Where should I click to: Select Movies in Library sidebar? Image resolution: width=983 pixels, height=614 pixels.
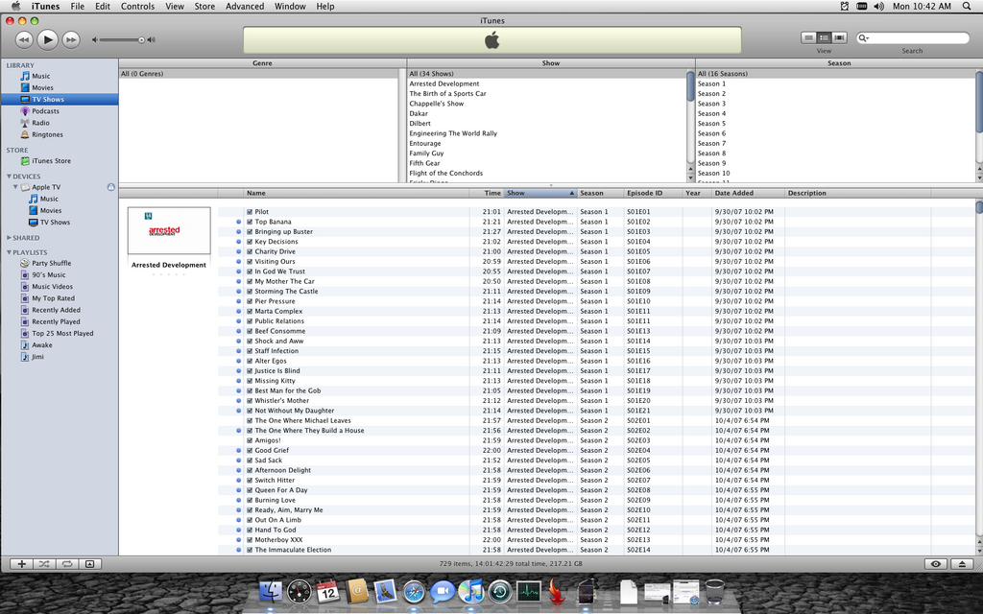42,87
